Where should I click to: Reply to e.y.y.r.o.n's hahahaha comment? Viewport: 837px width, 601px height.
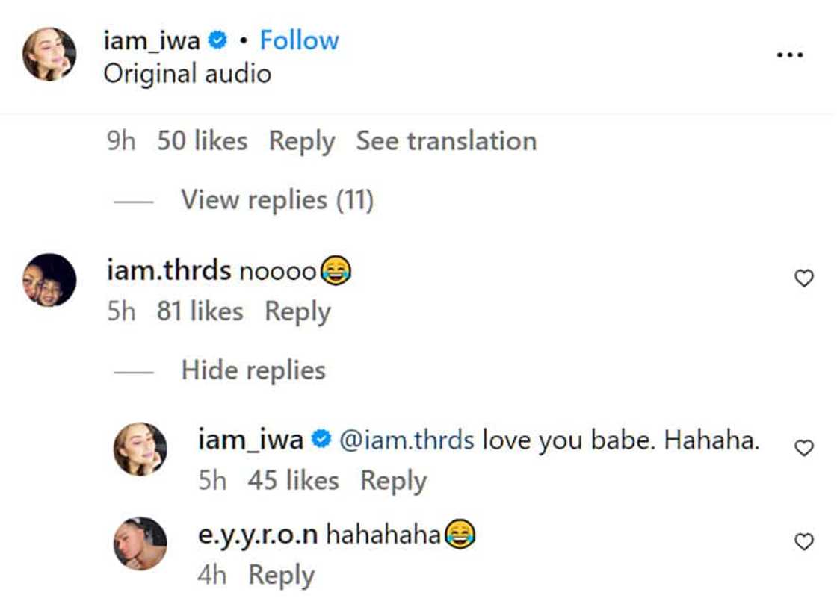click(281, 576)
